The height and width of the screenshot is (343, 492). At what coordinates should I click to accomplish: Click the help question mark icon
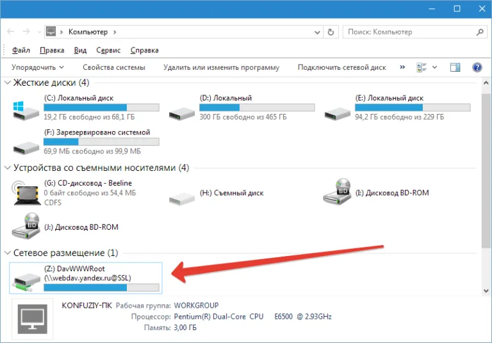pos(477,67)
